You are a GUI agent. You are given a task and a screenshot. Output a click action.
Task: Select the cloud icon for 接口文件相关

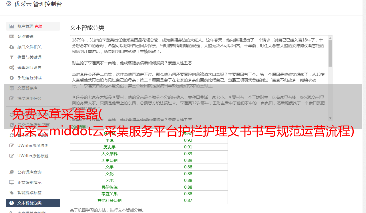[x=12, y=47]
